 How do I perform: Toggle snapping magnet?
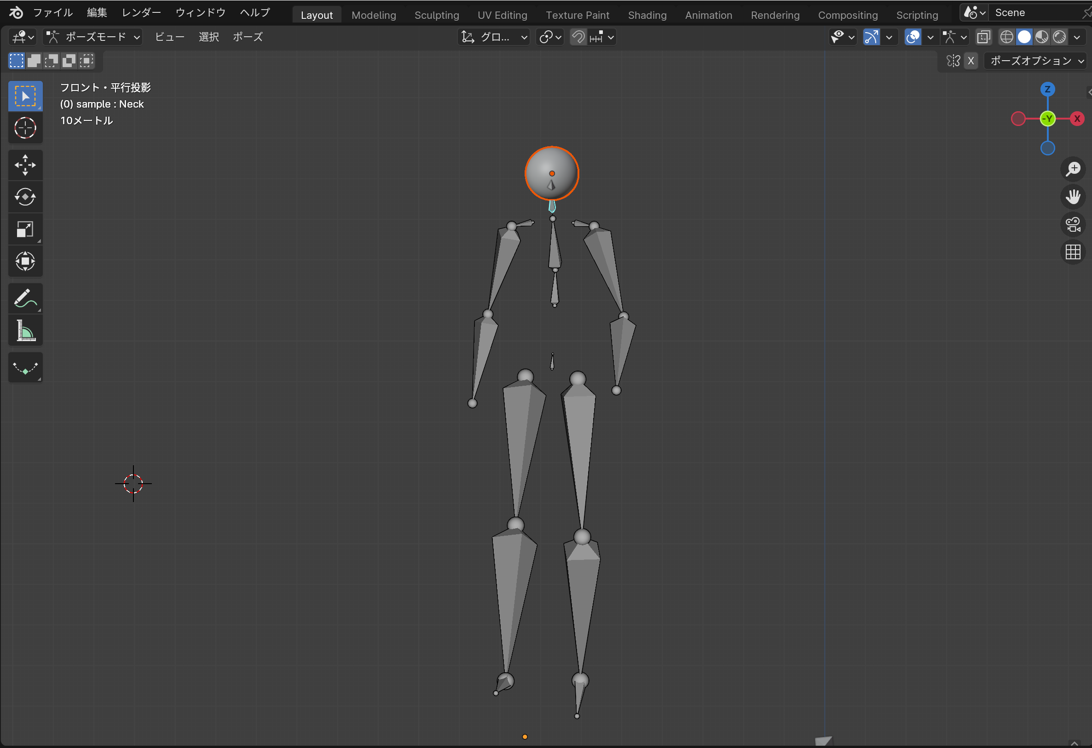[x=578, y=37]
